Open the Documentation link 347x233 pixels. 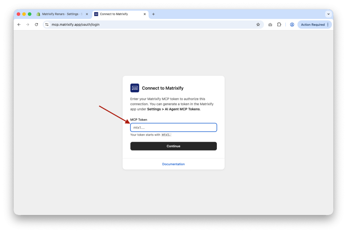[173, 164]
